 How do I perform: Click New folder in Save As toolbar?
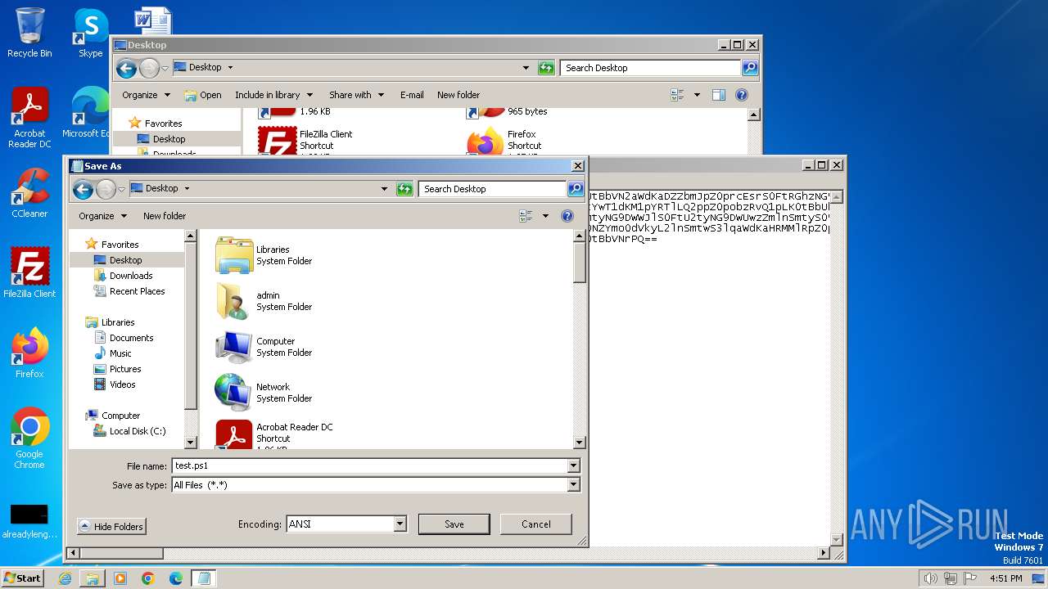[165, 216]
